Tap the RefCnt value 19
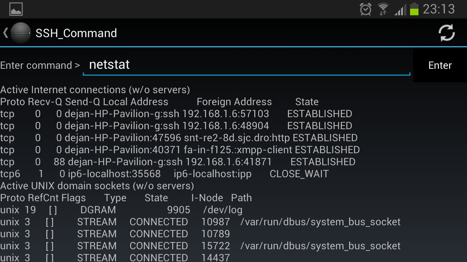This screenshot has height=262, width=467. (x=30, y=210)
